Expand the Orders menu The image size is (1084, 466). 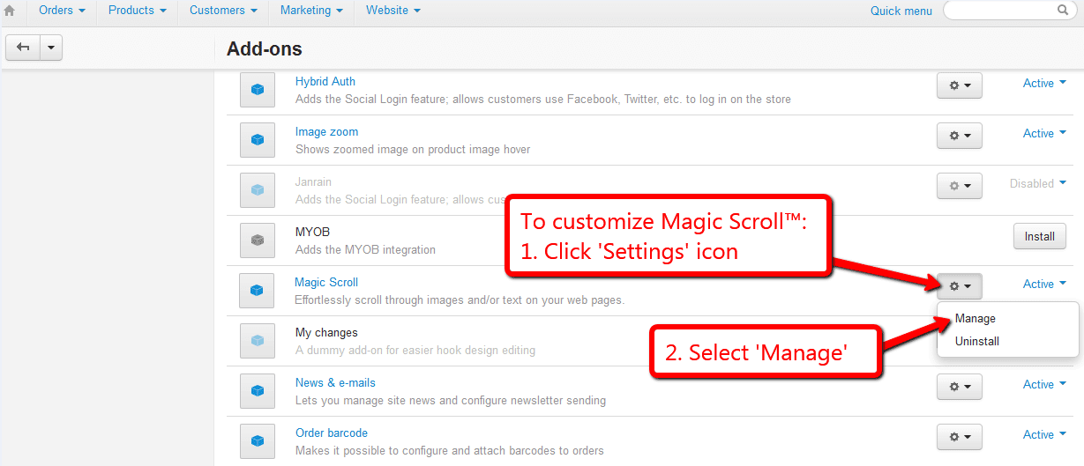[x=62, y=11]
